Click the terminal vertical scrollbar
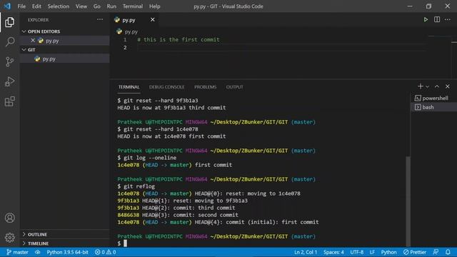The width and height of the screenshot is (457, 257). pos(408,201)
